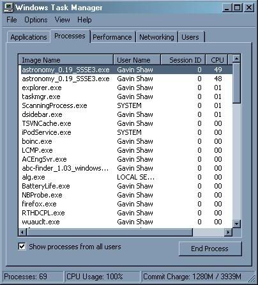Viewport: 258px width, 285px height.
Task: Click the down arrow of vertical scrollbar
Action: pos(236,224)
